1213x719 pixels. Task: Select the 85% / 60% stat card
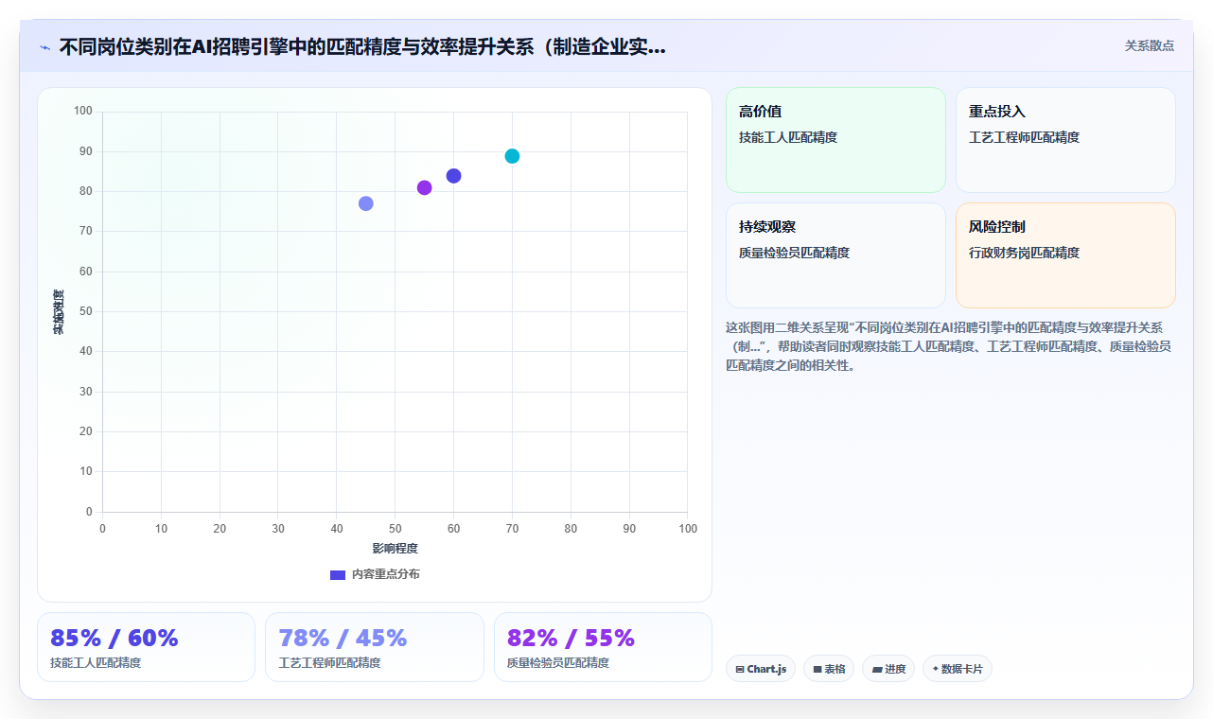pyautogui.click(x=146, y=647)
